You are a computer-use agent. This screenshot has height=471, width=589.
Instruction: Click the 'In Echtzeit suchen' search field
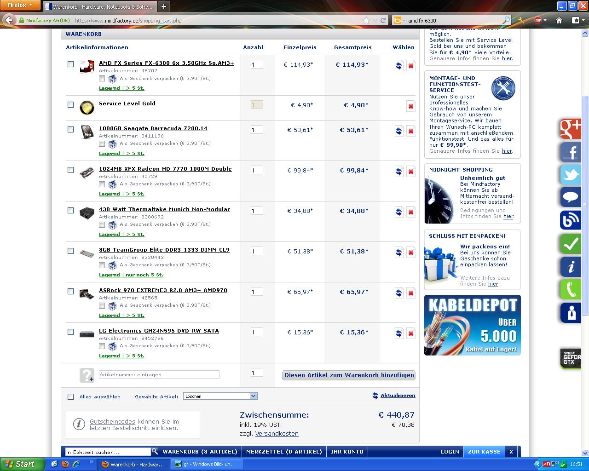point(108,452)
